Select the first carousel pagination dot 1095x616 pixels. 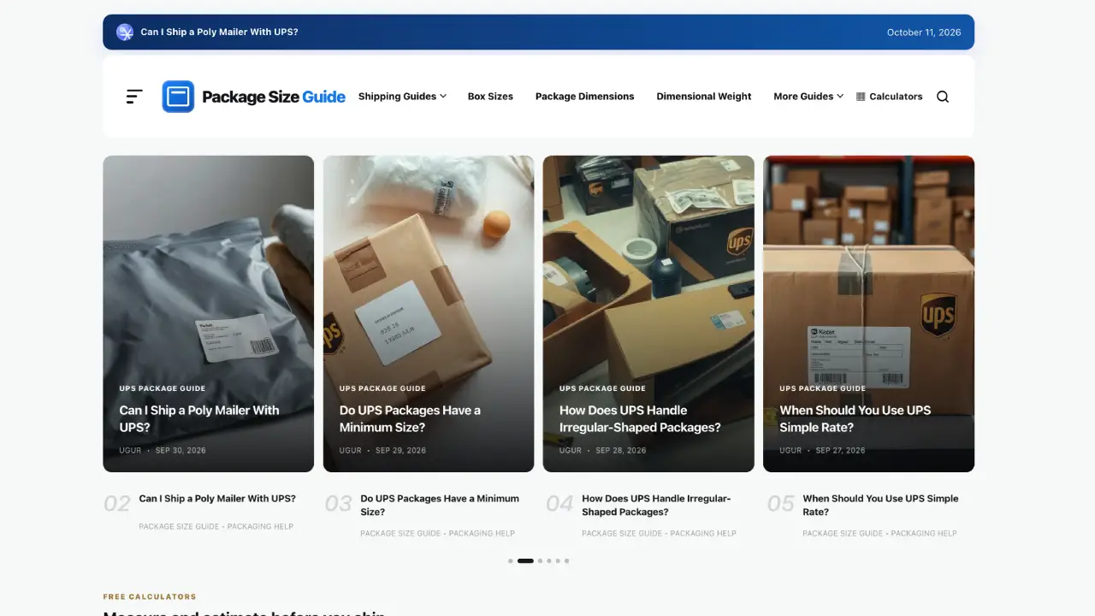click(511, 561)
